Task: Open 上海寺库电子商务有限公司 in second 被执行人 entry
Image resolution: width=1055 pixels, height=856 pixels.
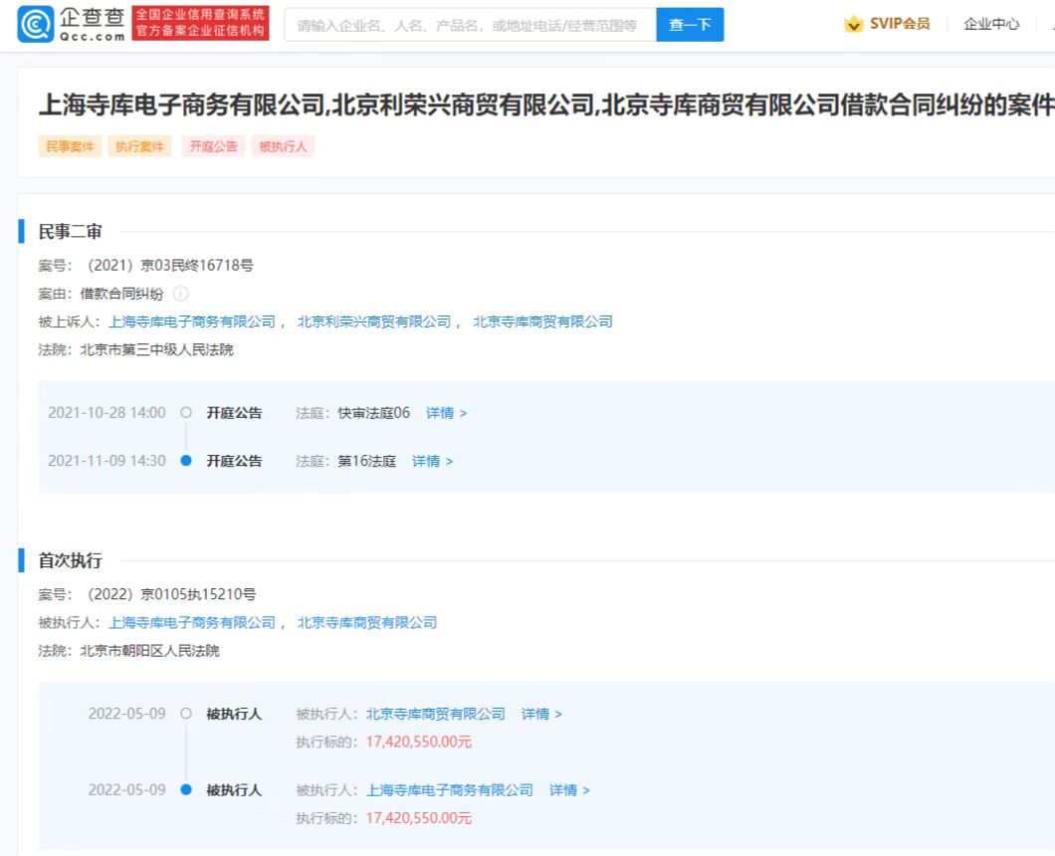Action: (450, 790)
